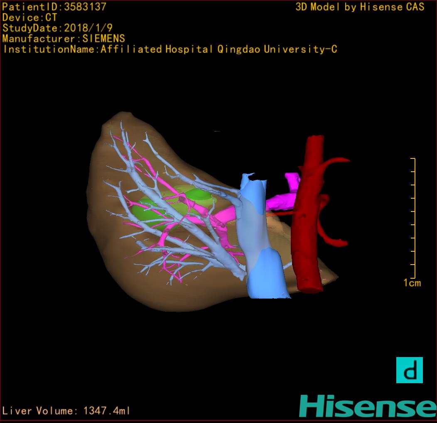Click the Hisense logo
Screen dimensions: 437x423
368,406
